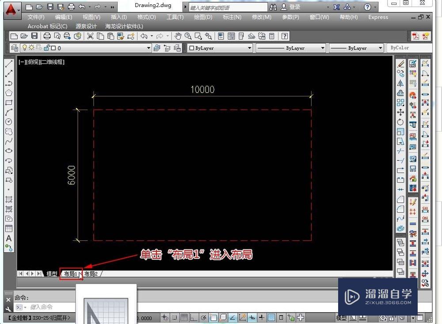Click the Cut scissors icon

90,36
